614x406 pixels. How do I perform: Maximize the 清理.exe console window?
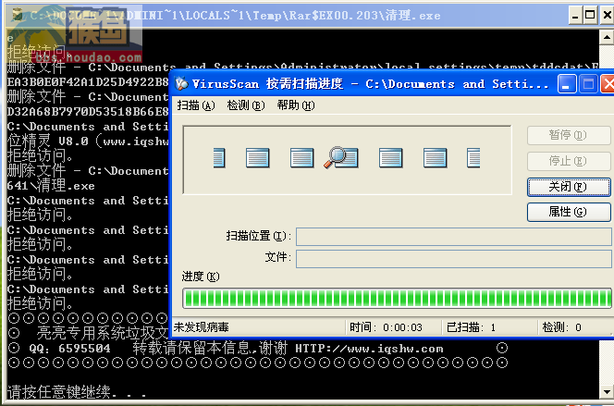[x=590, y=16]
